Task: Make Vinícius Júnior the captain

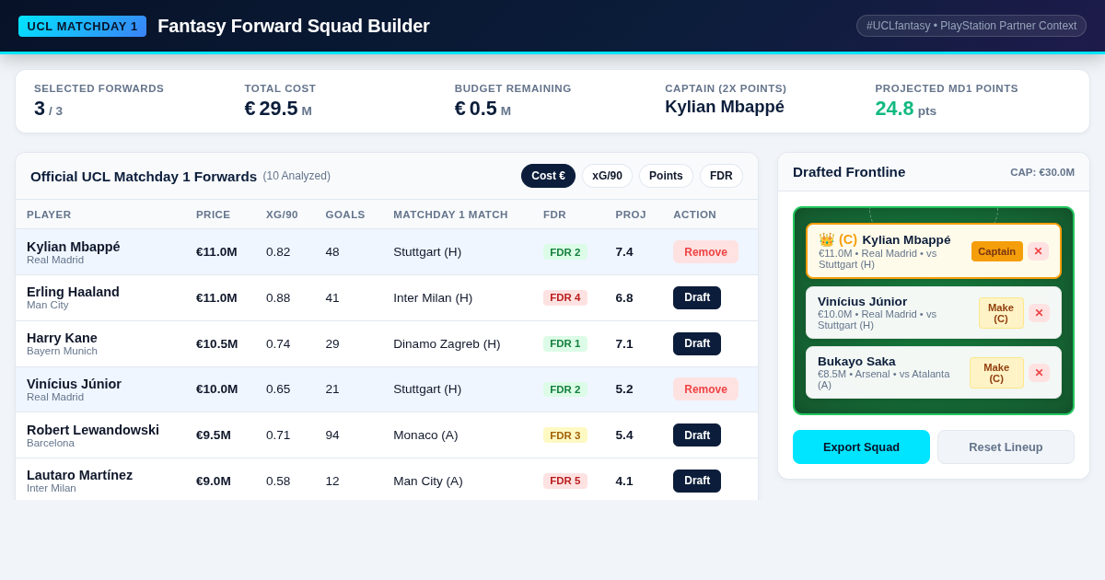Action: point(1001,313)
